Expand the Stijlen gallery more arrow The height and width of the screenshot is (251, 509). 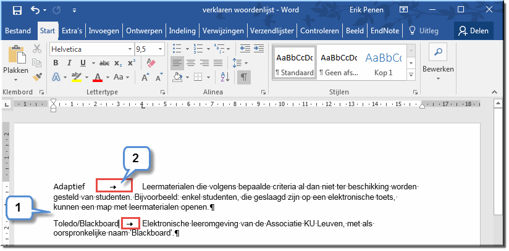[x=411, y=75]
